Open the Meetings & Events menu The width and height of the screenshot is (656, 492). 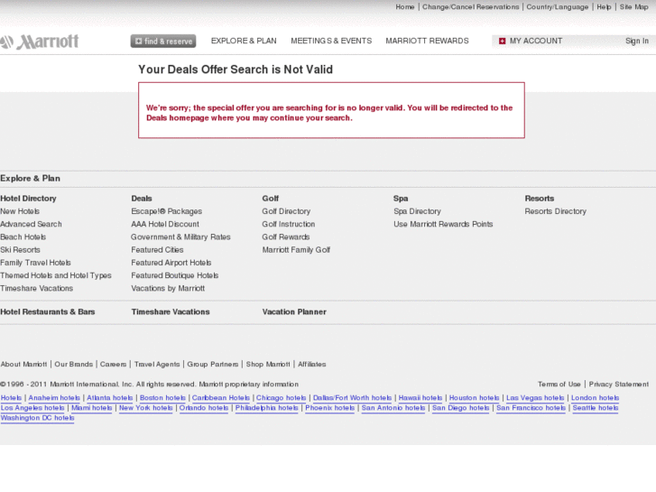(331, 41)
